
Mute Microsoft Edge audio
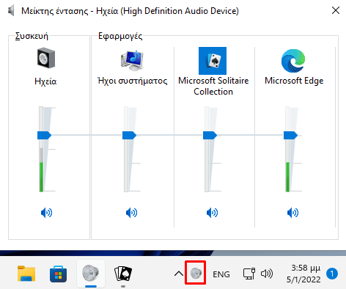point(292,213)
